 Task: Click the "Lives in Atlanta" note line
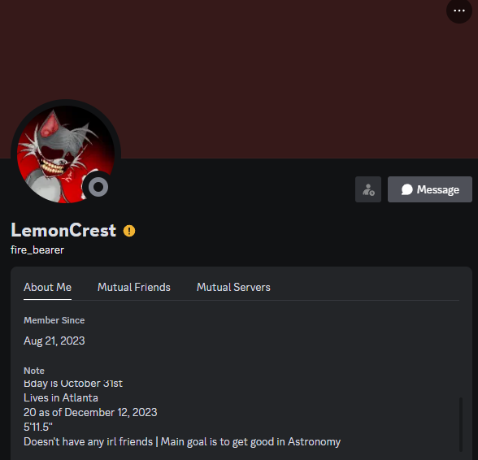tap(61, 397)
